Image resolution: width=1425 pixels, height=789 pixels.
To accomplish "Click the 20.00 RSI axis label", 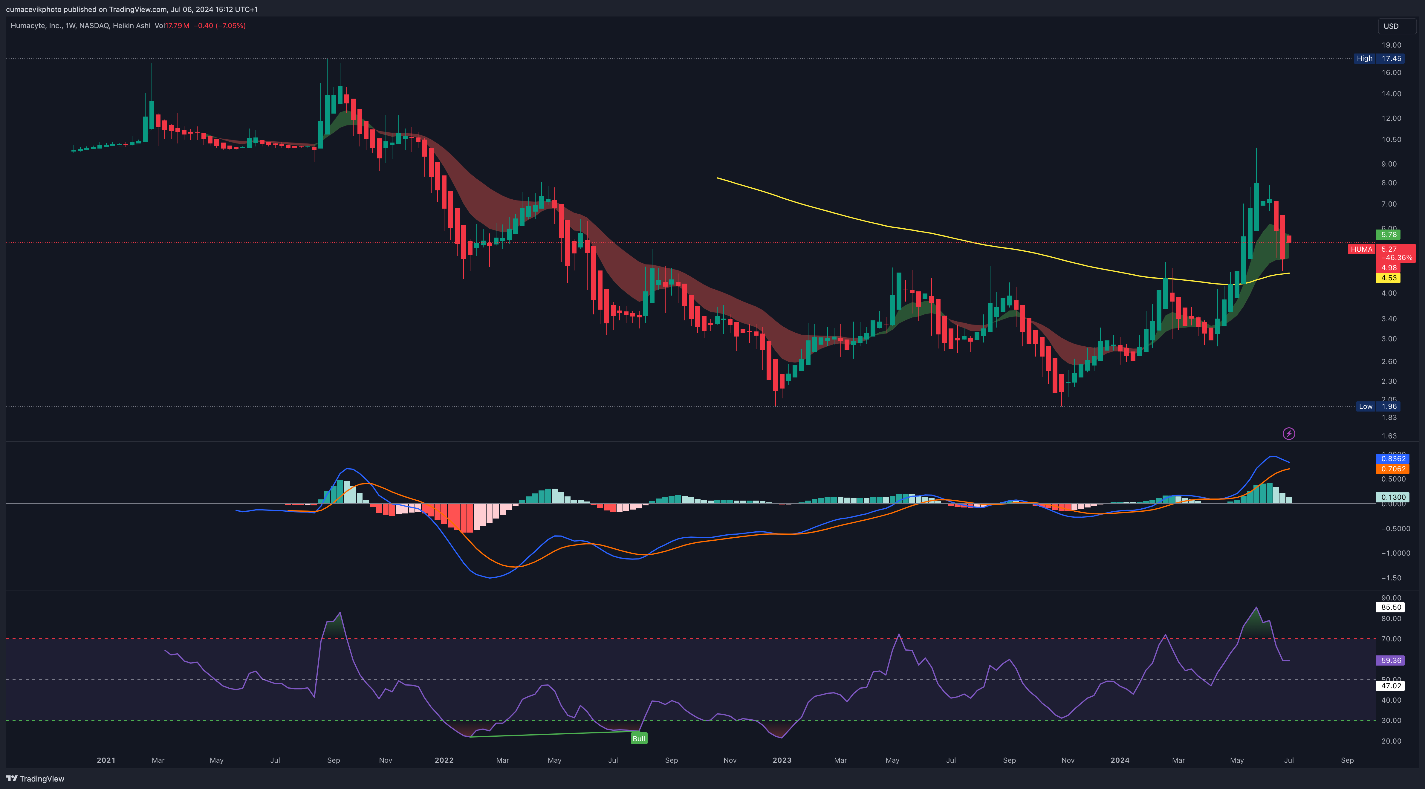I will [1391, 741].
